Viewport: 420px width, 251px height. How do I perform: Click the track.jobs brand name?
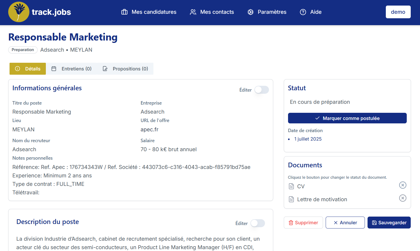click(x=51, y=12)
